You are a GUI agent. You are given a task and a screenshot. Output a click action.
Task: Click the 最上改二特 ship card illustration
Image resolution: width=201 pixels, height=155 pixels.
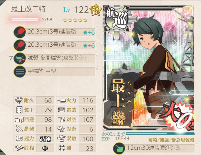click(149, 68)
